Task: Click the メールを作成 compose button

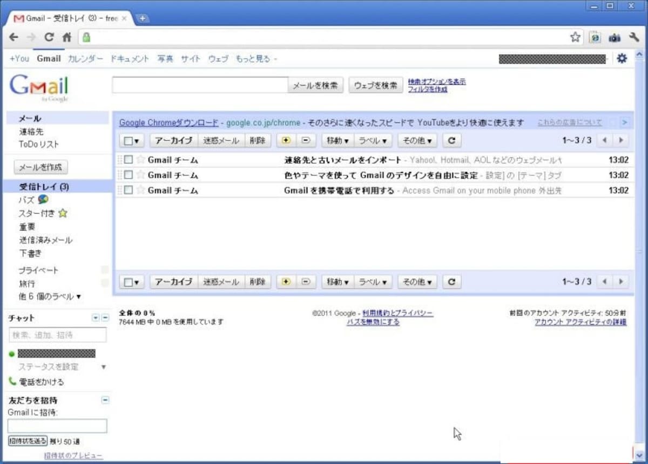Action: click(40, 167)
